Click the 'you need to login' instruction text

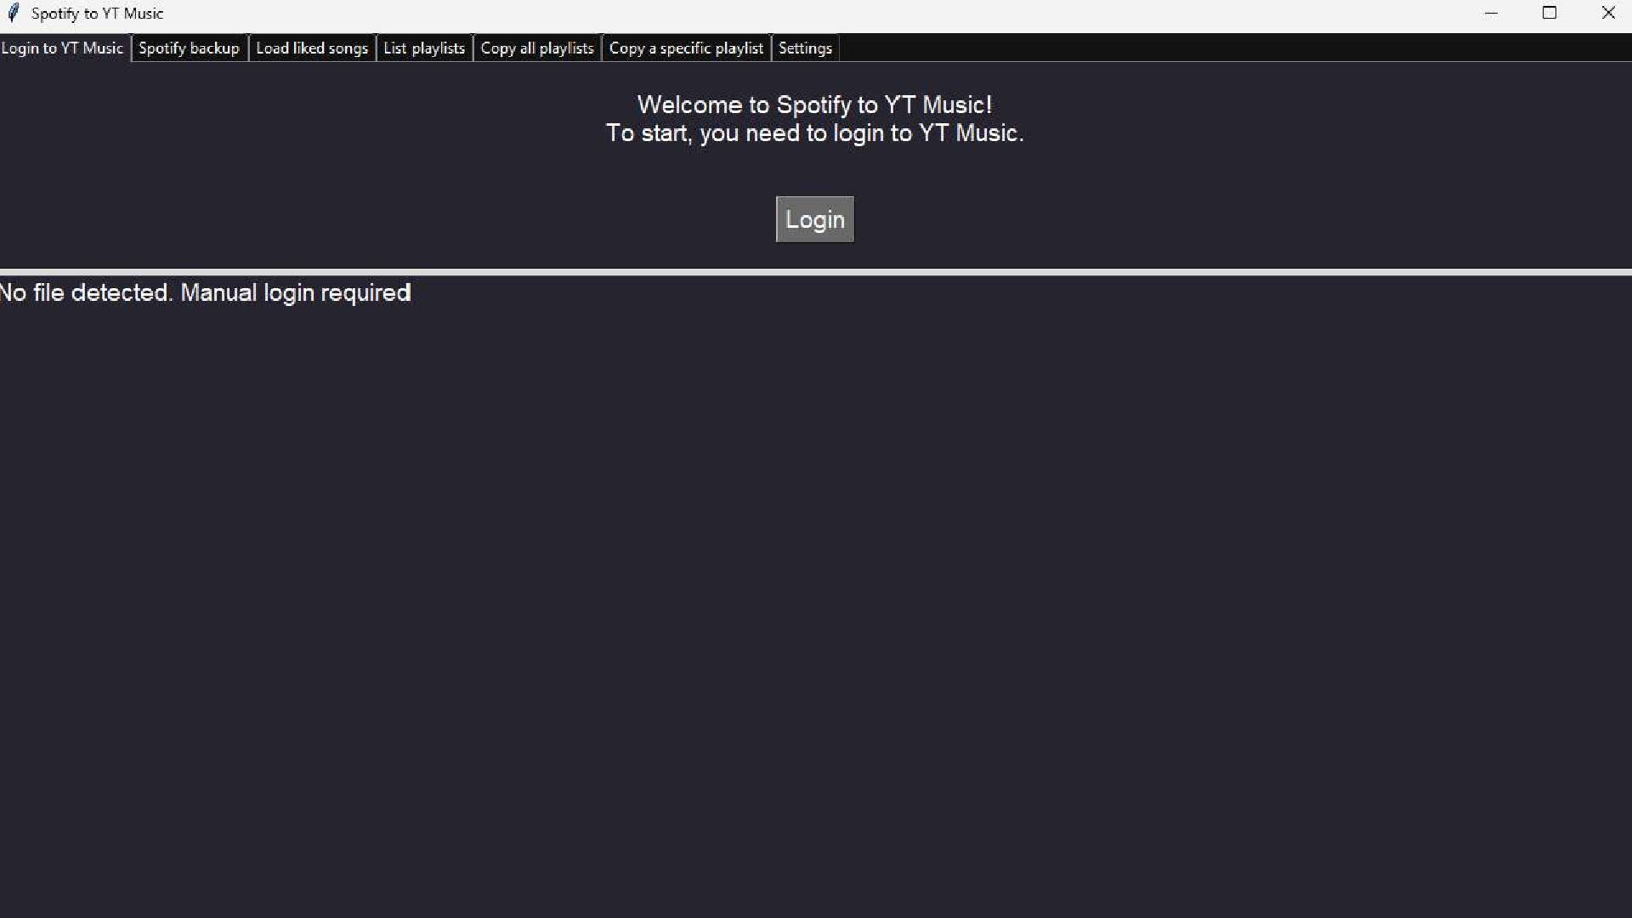[x=814, y=133]
